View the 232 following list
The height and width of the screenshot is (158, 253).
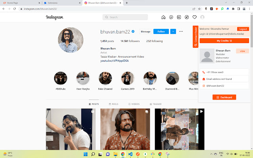pyautogui.click(x=155, y=41)
